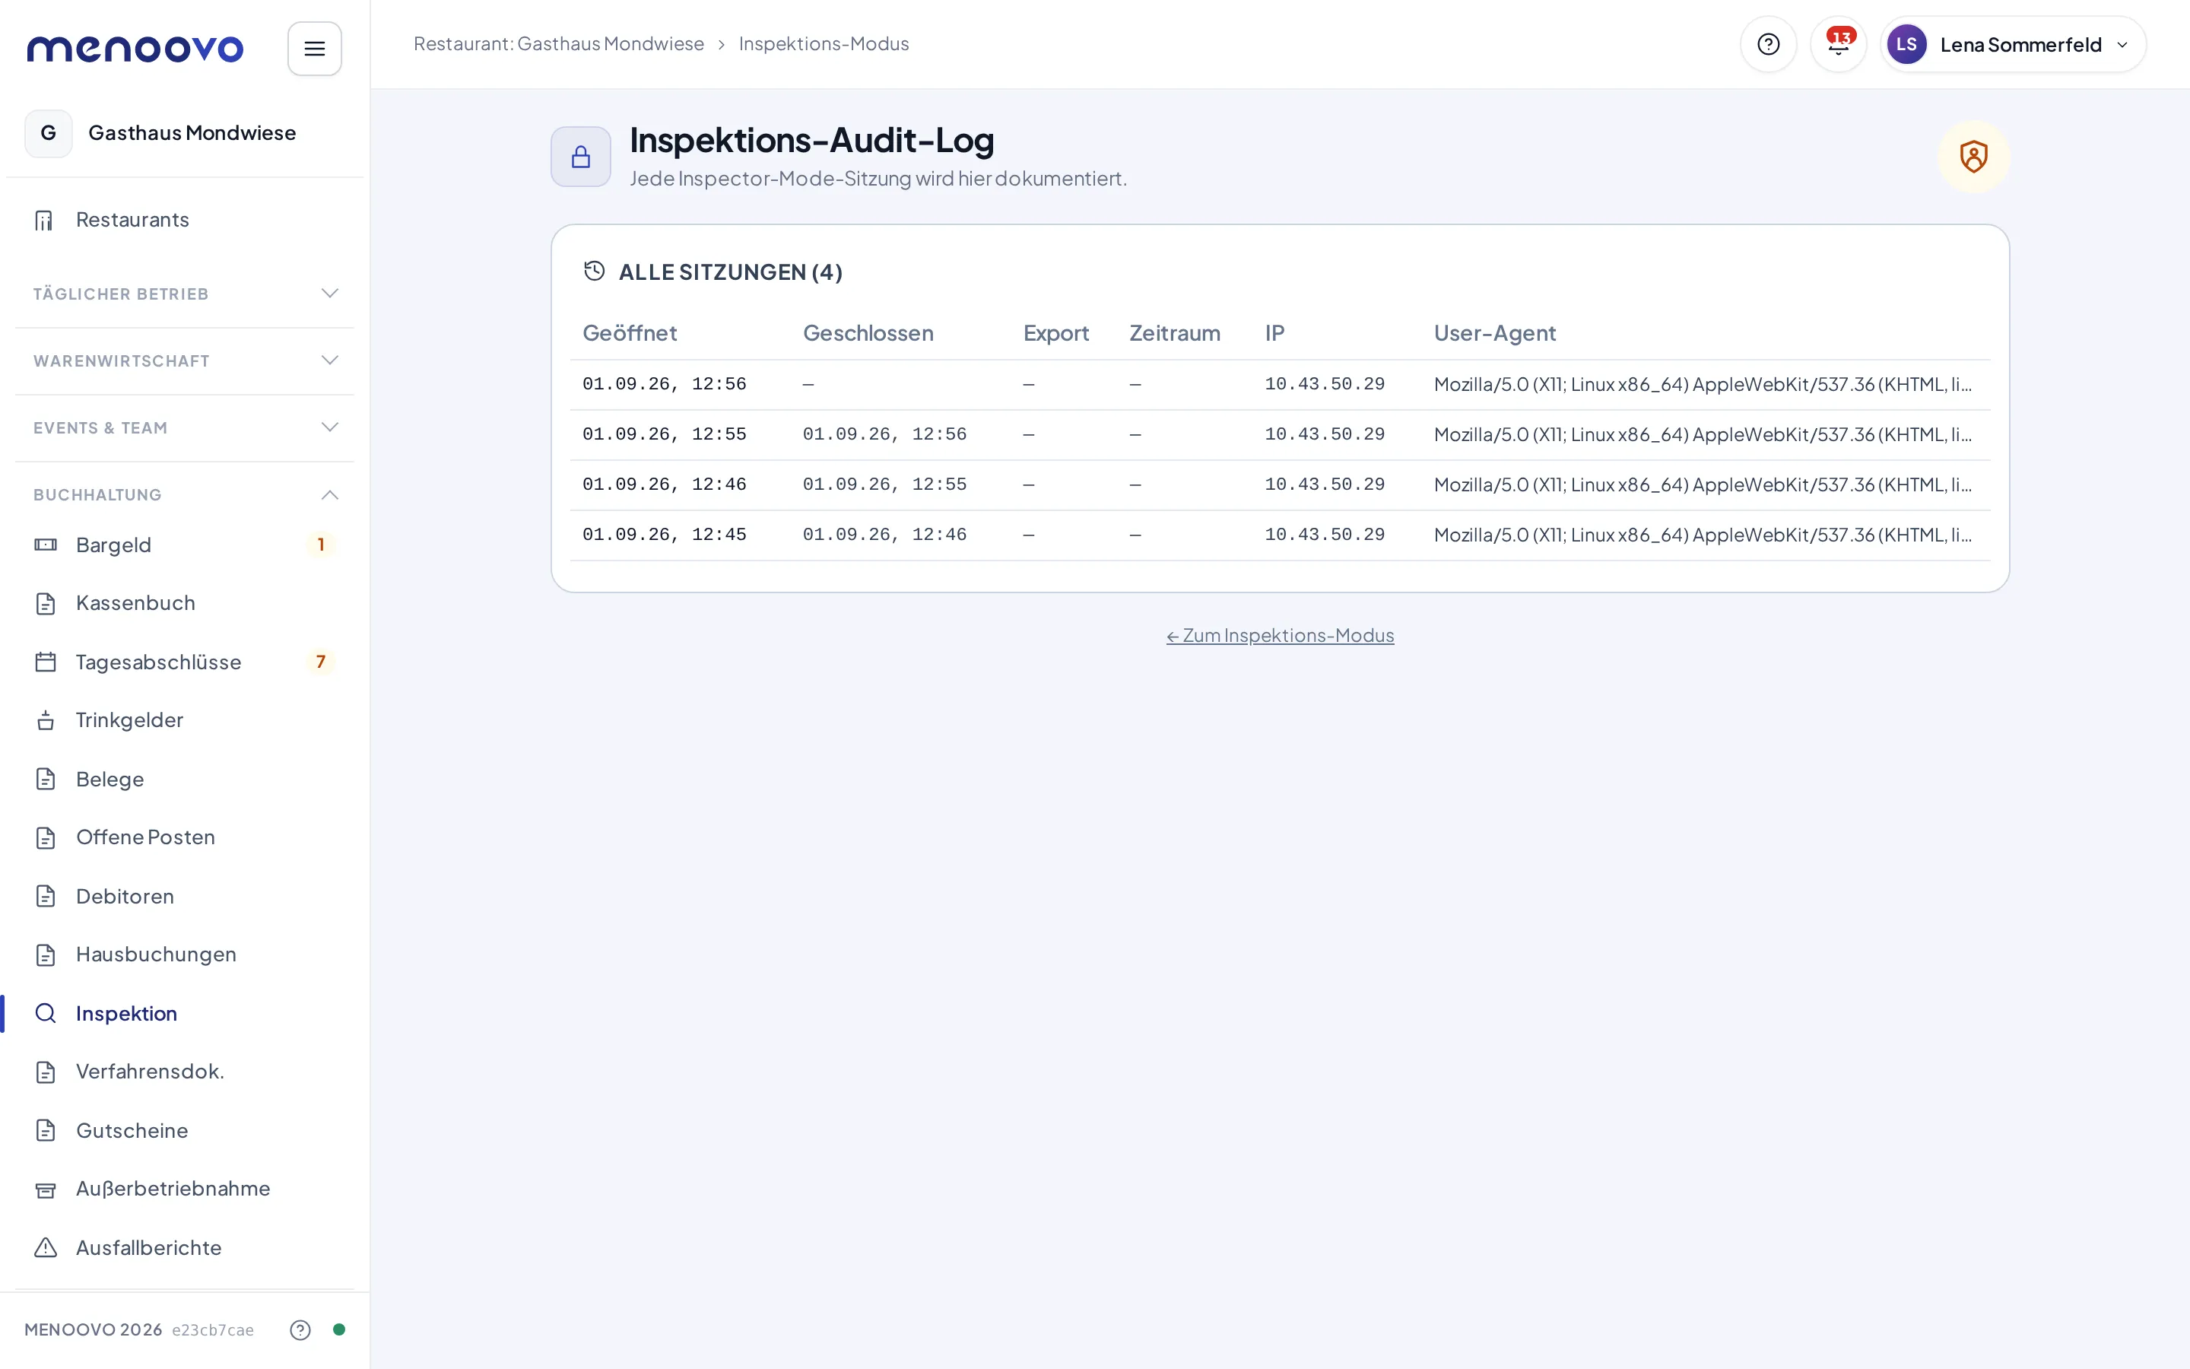
Task: Click the session row opened at 12:45
Action: click(x=1280, y=535)
